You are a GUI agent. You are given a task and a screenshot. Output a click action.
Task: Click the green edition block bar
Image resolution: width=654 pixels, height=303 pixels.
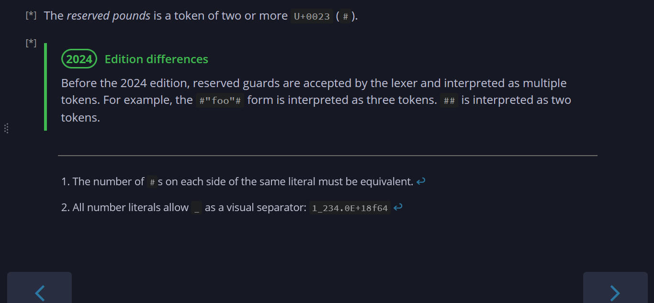45,87
